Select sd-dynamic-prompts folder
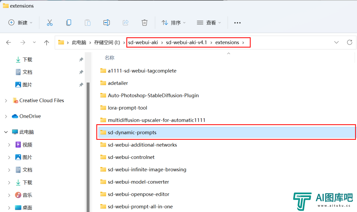The image size is (357, 212). click(x=226, y=132)
